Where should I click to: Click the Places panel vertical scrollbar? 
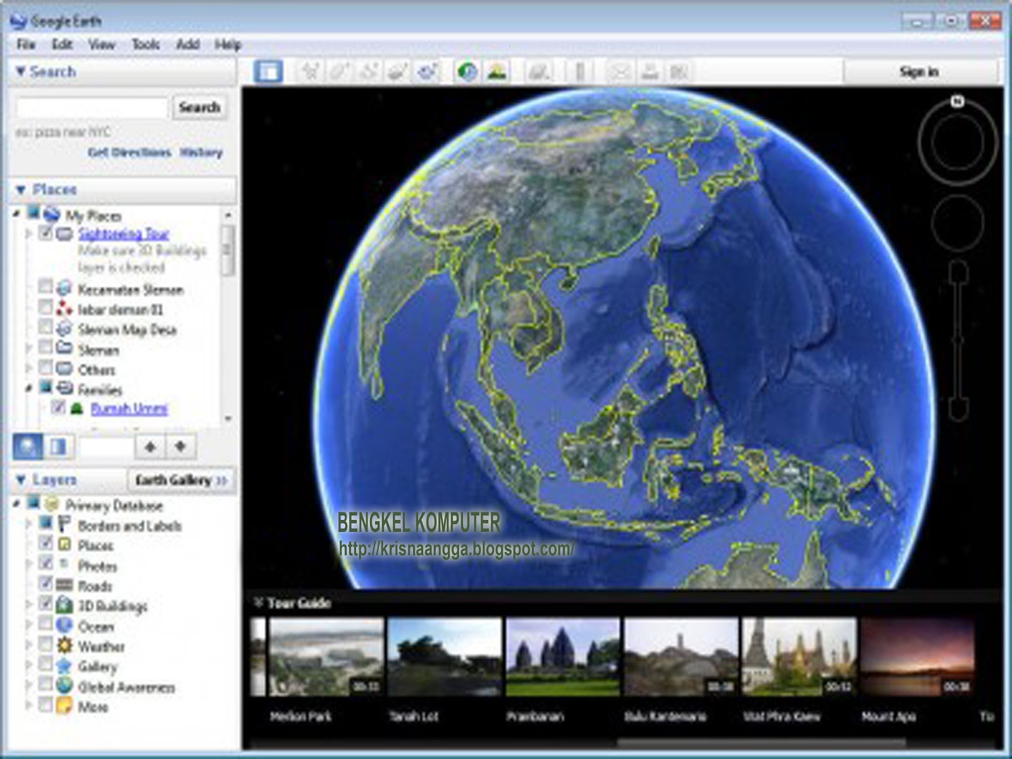tap(228, 250)
